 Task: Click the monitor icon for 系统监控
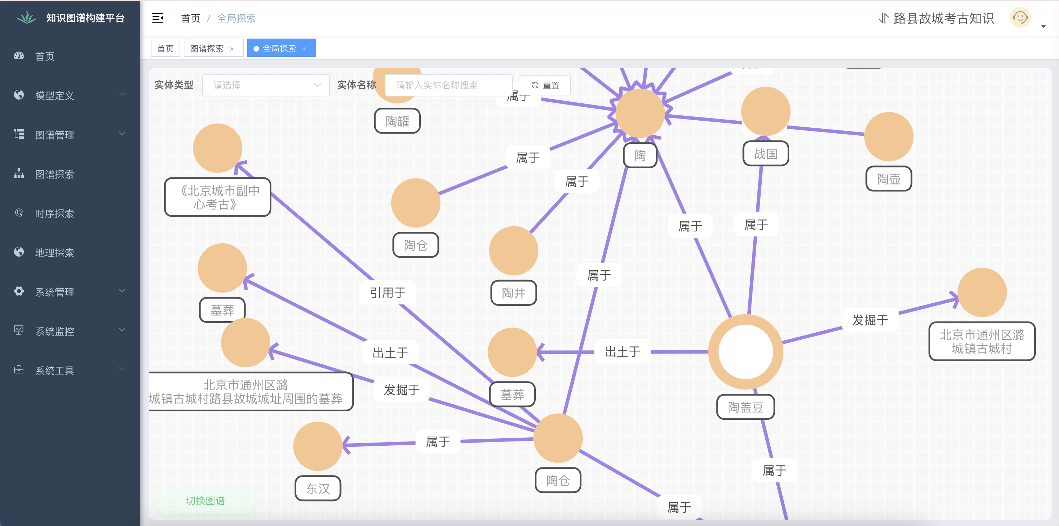[x=19, y=330]
